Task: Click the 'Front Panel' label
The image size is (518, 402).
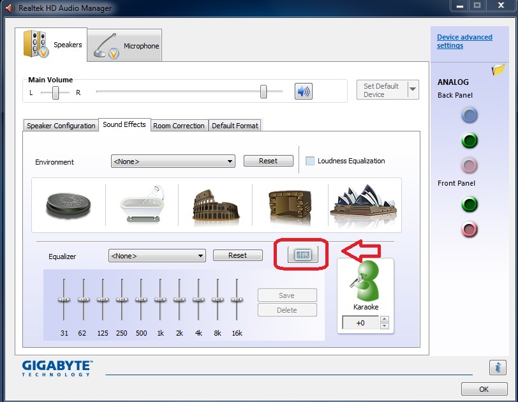Action: [x=456, y=183]
